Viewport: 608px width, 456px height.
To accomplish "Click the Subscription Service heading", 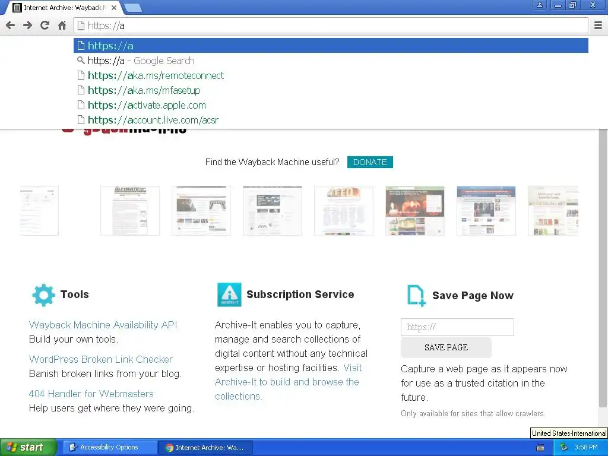I will (x=300, y=294).
